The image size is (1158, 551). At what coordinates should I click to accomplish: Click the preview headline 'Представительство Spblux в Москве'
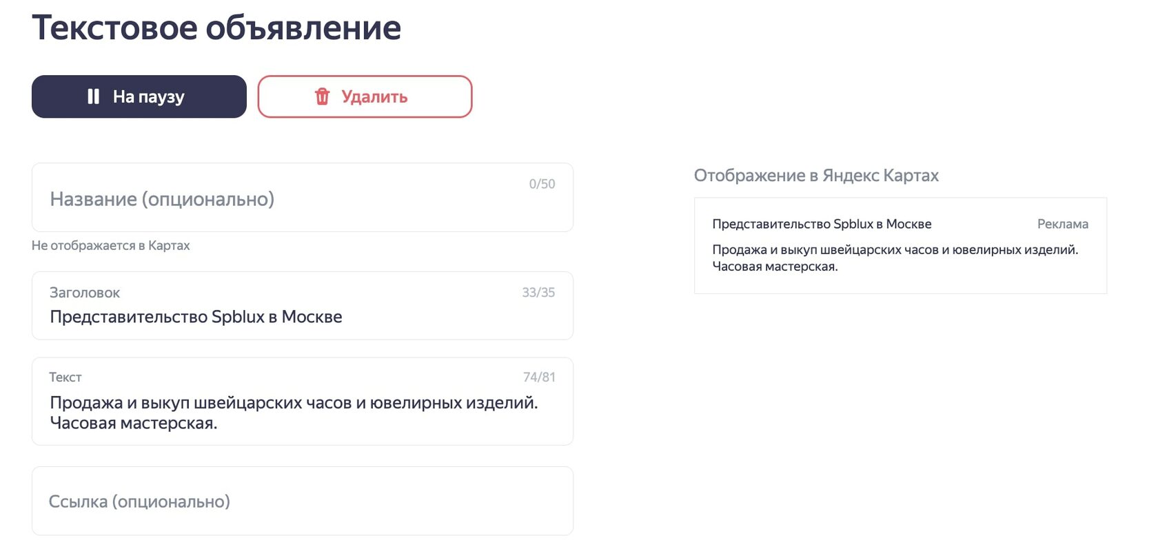[x=822, y=224]
